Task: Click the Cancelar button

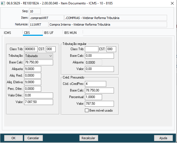Action: point(33,138)
